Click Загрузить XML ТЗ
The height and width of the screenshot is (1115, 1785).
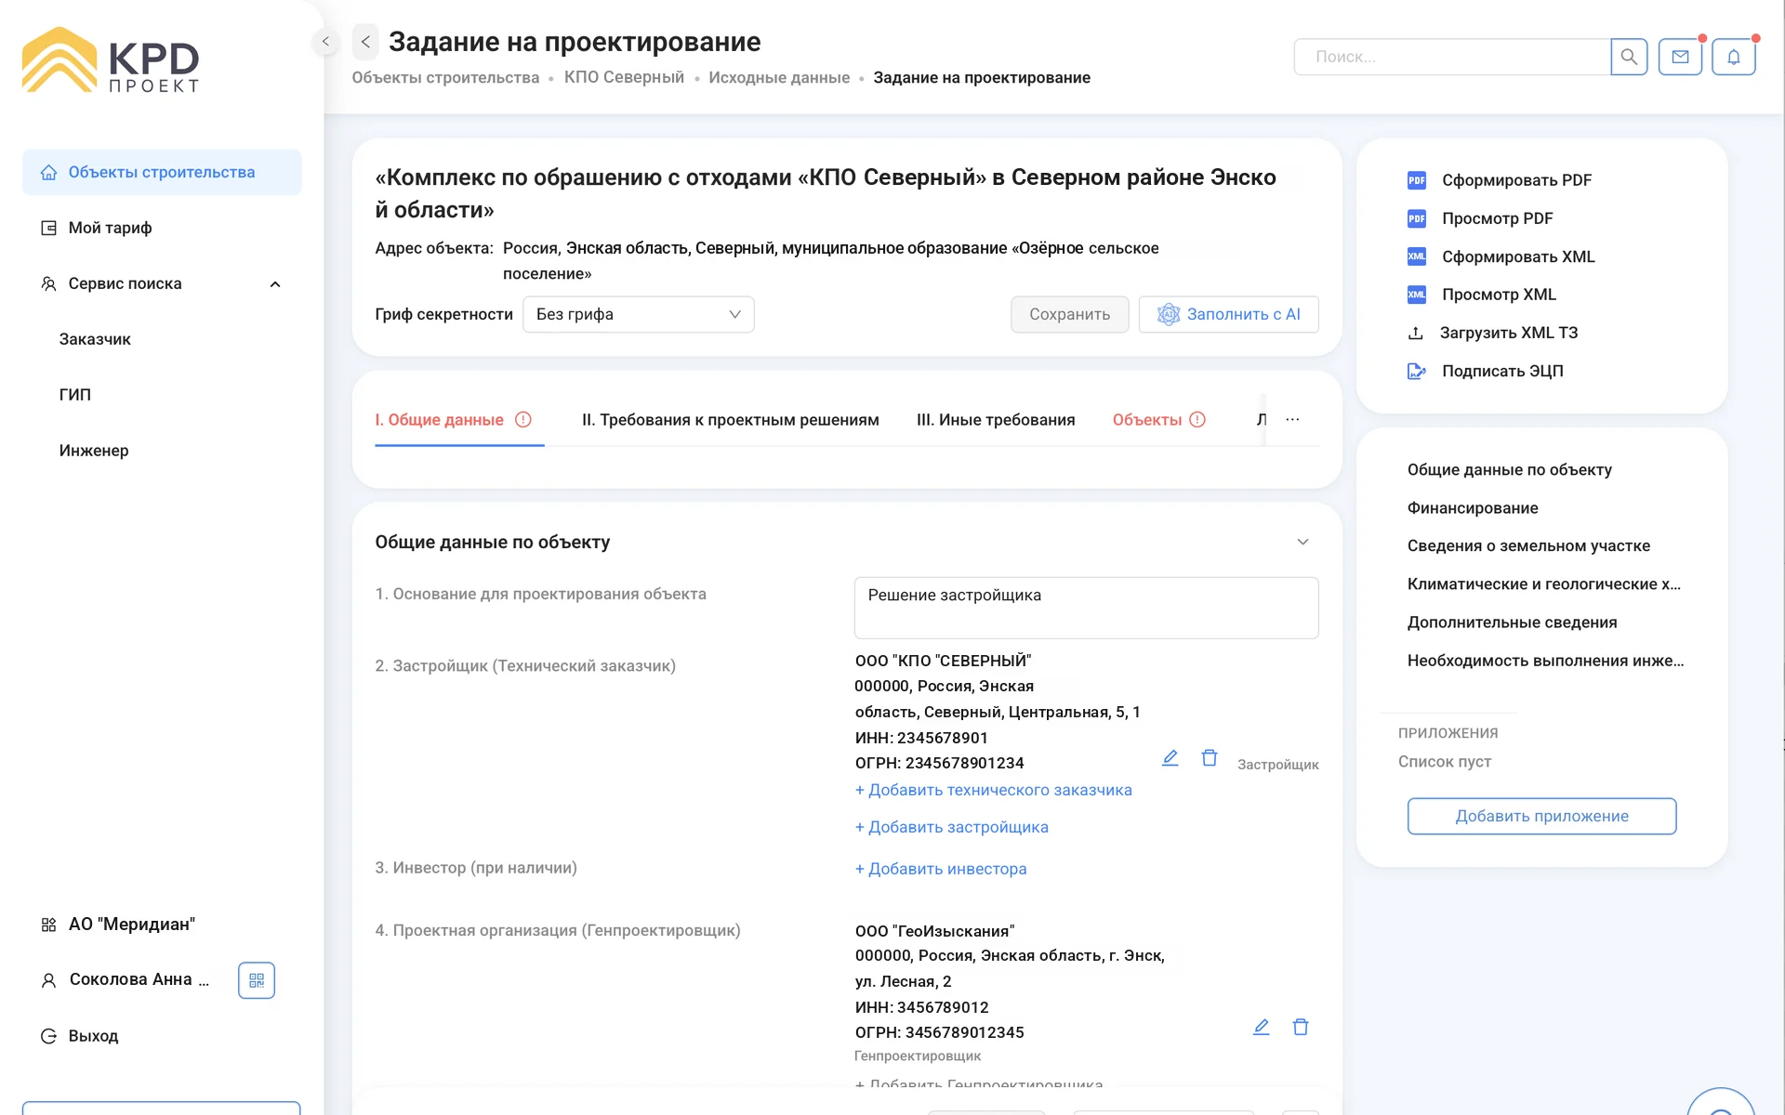click(x=1492, y=333)
